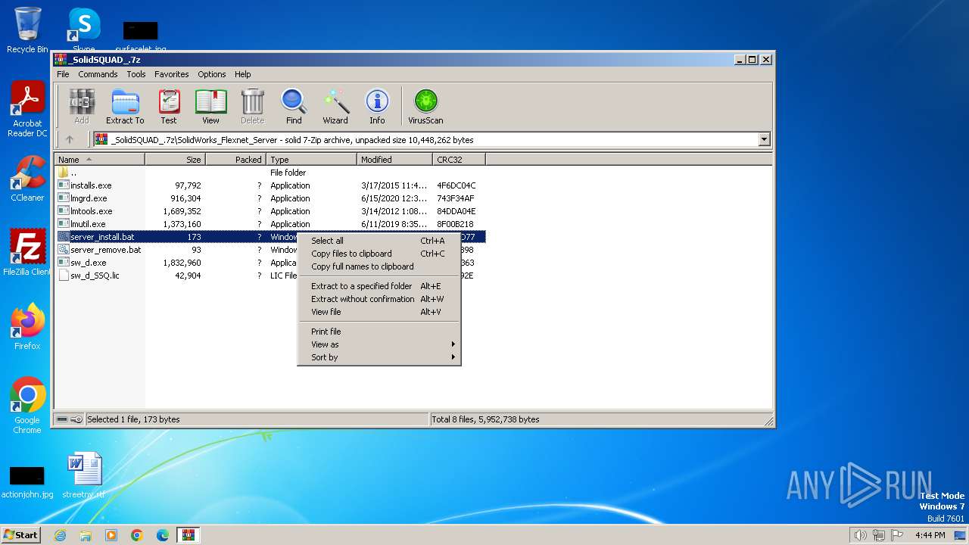
Task: Open streetny.rtf document icon
Action: pyautogui.click(x=83, y=475)
